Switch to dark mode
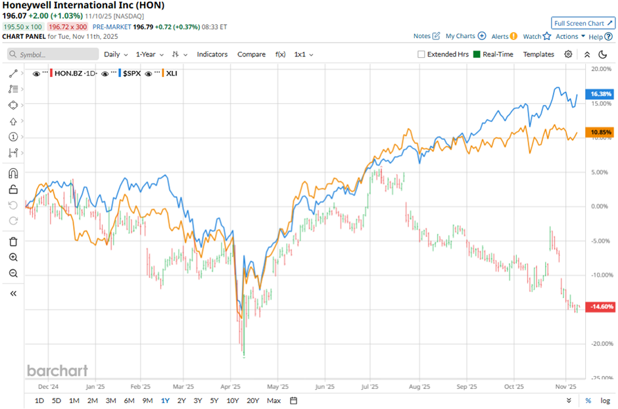 coord(603,54)
